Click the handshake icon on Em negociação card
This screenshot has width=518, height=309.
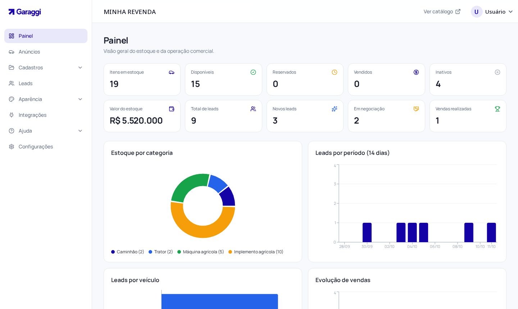pyautogui.click(x=416, y=109)
